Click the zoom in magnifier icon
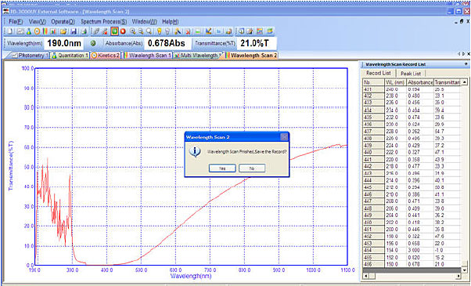Viewport: 471px width, 286px height. [133, 31]
